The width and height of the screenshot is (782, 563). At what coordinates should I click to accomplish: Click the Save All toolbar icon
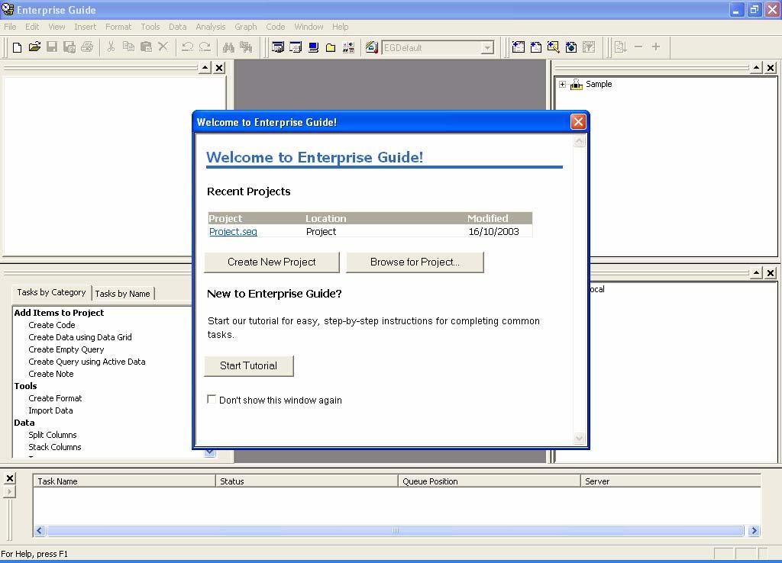pos(69,47)
